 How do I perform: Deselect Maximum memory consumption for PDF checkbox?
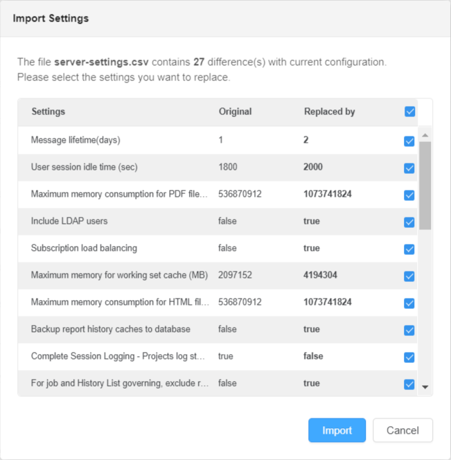point(409,195)
